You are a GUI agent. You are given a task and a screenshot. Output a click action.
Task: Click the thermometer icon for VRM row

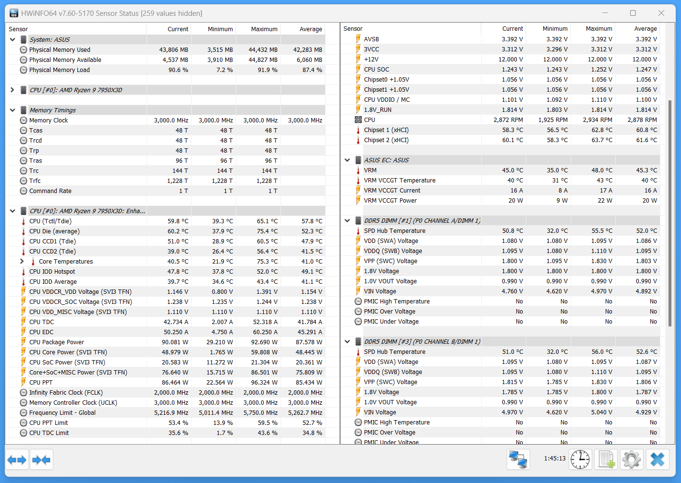pyautogui.click(x=358, y=170)
